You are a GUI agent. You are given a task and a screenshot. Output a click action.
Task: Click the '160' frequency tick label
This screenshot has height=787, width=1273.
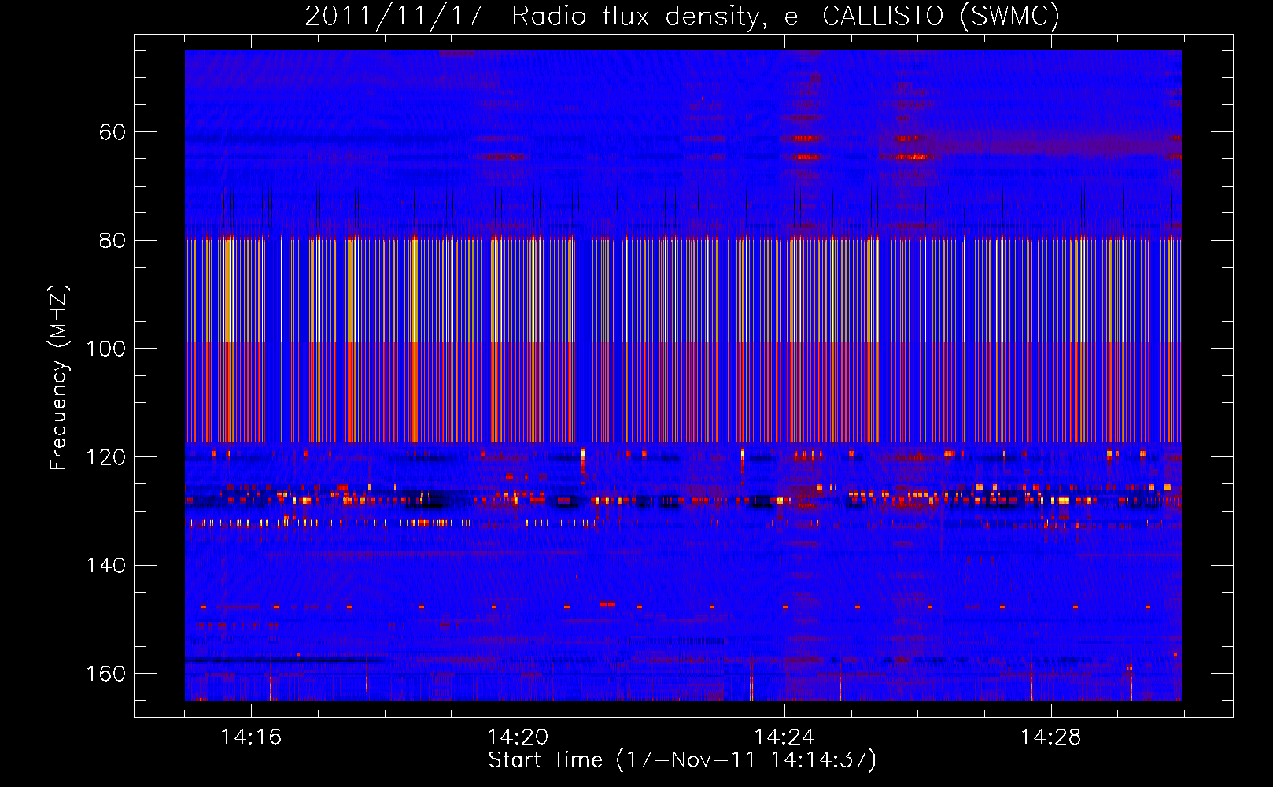pos(105,674)
